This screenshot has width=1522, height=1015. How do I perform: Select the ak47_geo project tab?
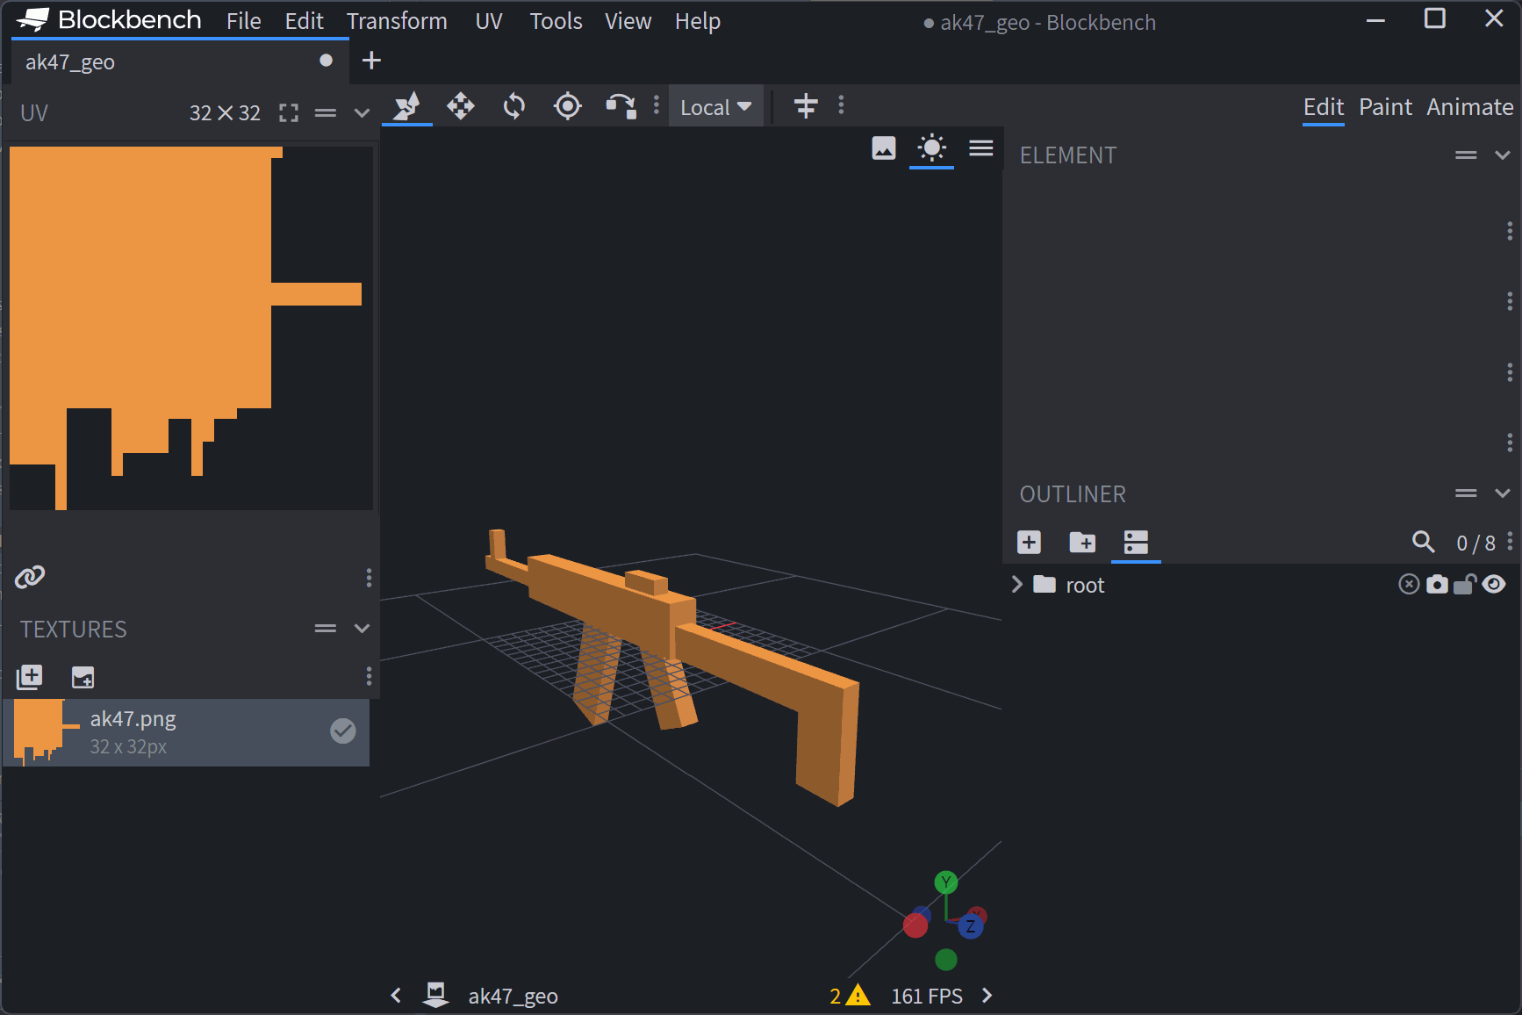180,61
